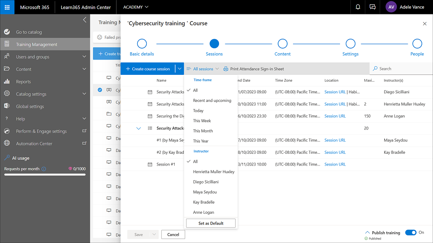Open the Save button dropdown arrow

(154, 234)
